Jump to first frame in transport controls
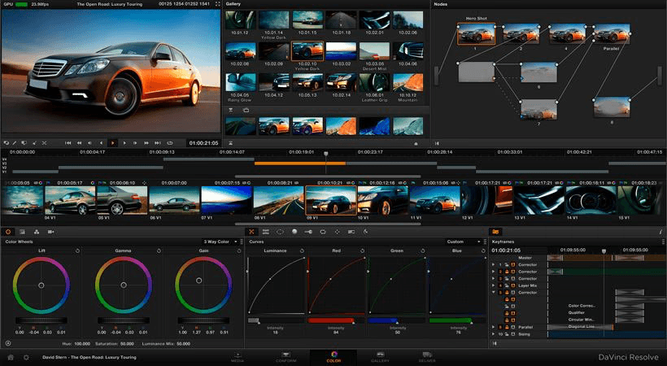Viewport: 667px width, 366px height. 68,142
